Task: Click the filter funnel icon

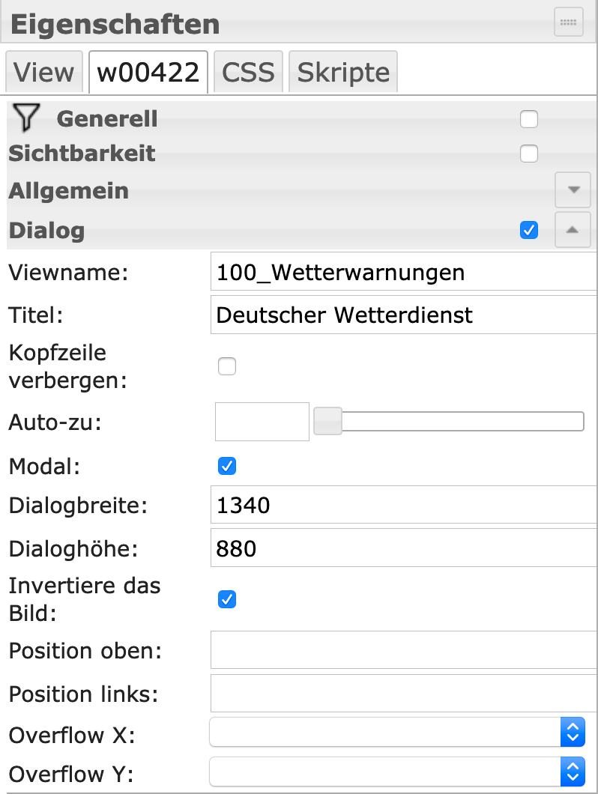Action: [x=26, y=118]
